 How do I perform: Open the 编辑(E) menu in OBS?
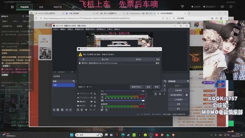tap(63, 29)
